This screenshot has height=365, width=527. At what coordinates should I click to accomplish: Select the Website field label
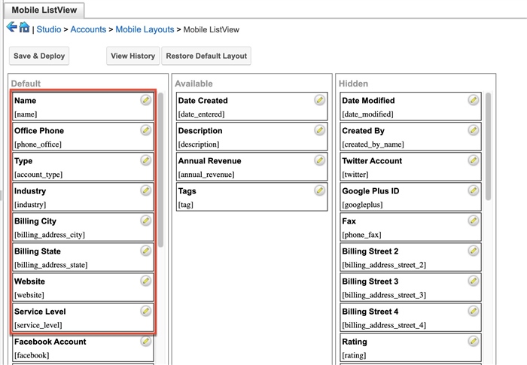[29, 281]
